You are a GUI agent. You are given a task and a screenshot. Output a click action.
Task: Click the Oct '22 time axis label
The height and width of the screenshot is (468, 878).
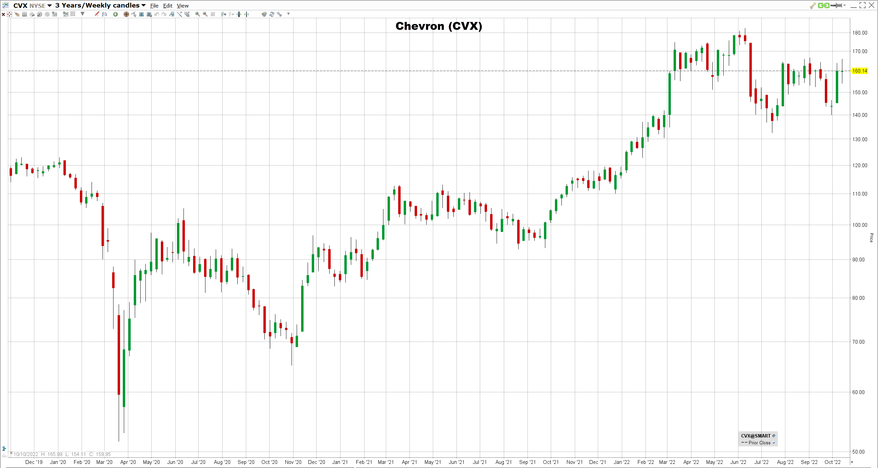point(832,462)
